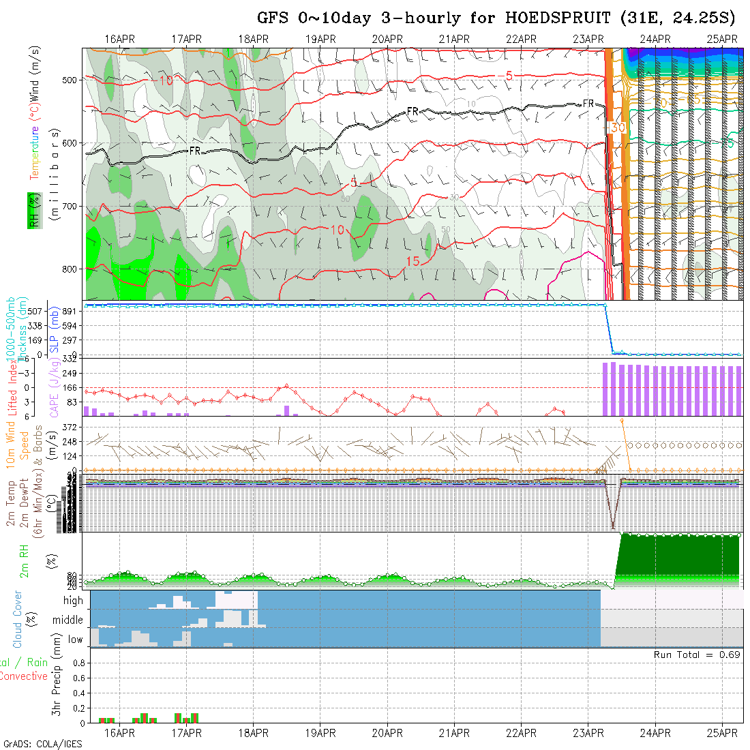
Task: Click the 1000-500mb Thckness axis label
Action: click(16, 329)
